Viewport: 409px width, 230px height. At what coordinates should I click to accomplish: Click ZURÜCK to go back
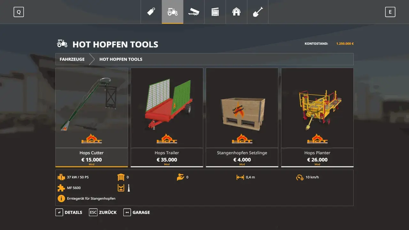coord(103,212)
